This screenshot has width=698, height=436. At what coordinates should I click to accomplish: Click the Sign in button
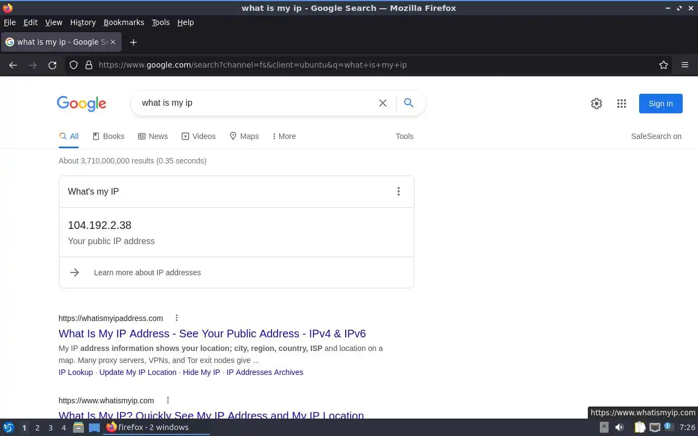[660, 104]
